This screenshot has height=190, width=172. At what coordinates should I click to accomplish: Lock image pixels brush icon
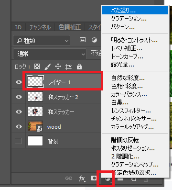48,67
